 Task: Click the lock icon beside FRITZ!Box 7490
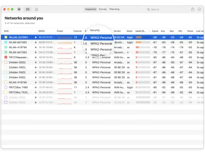pos(36,87)
